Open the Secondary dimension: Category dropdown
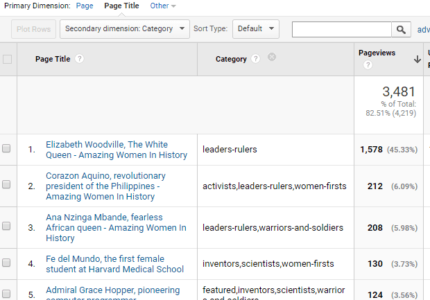 click(x=125, y=29)
